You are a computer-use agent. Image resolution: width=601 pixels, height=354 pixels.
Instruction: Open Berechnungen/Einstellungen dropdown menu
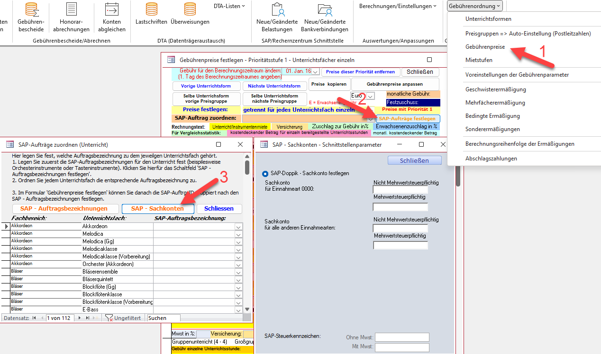pyautogui.click(x=398, y=6)
